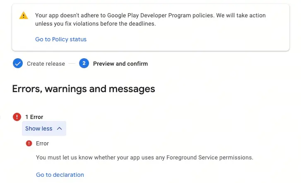Click the connector line between release steps
Image resolution: width=301 pixels, height=183 pixels.
pos(72,64)
